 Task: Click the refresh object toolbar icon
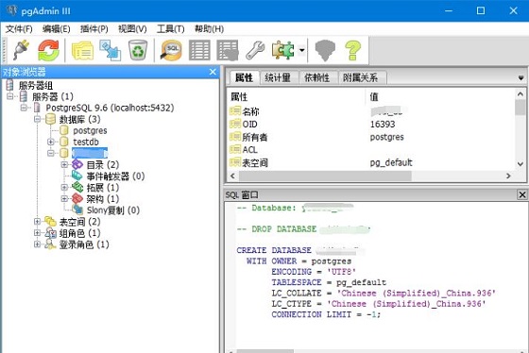click(x=48, y=50)
